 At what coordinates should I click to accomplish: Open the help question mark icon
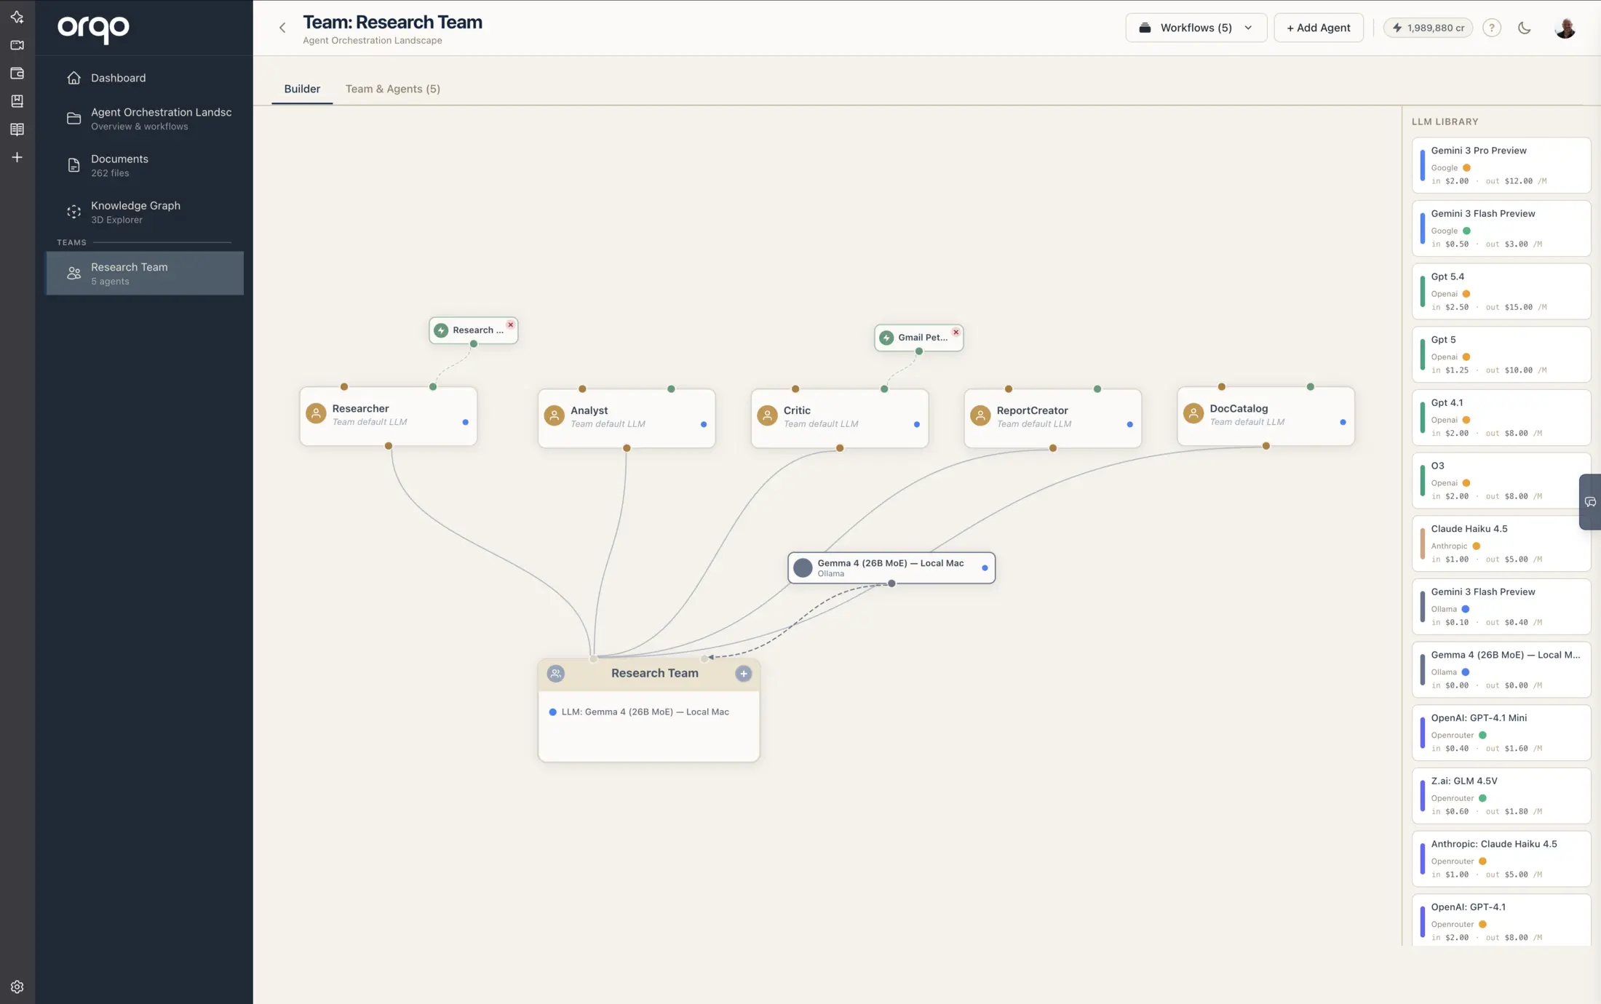point(1492,28)
